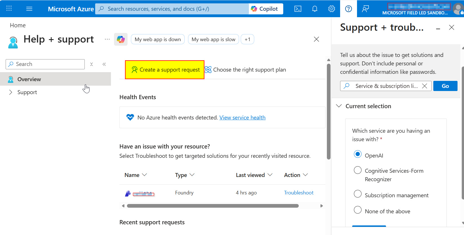Select the 'My web app is slow' suggestion

[x=213, y=39]
